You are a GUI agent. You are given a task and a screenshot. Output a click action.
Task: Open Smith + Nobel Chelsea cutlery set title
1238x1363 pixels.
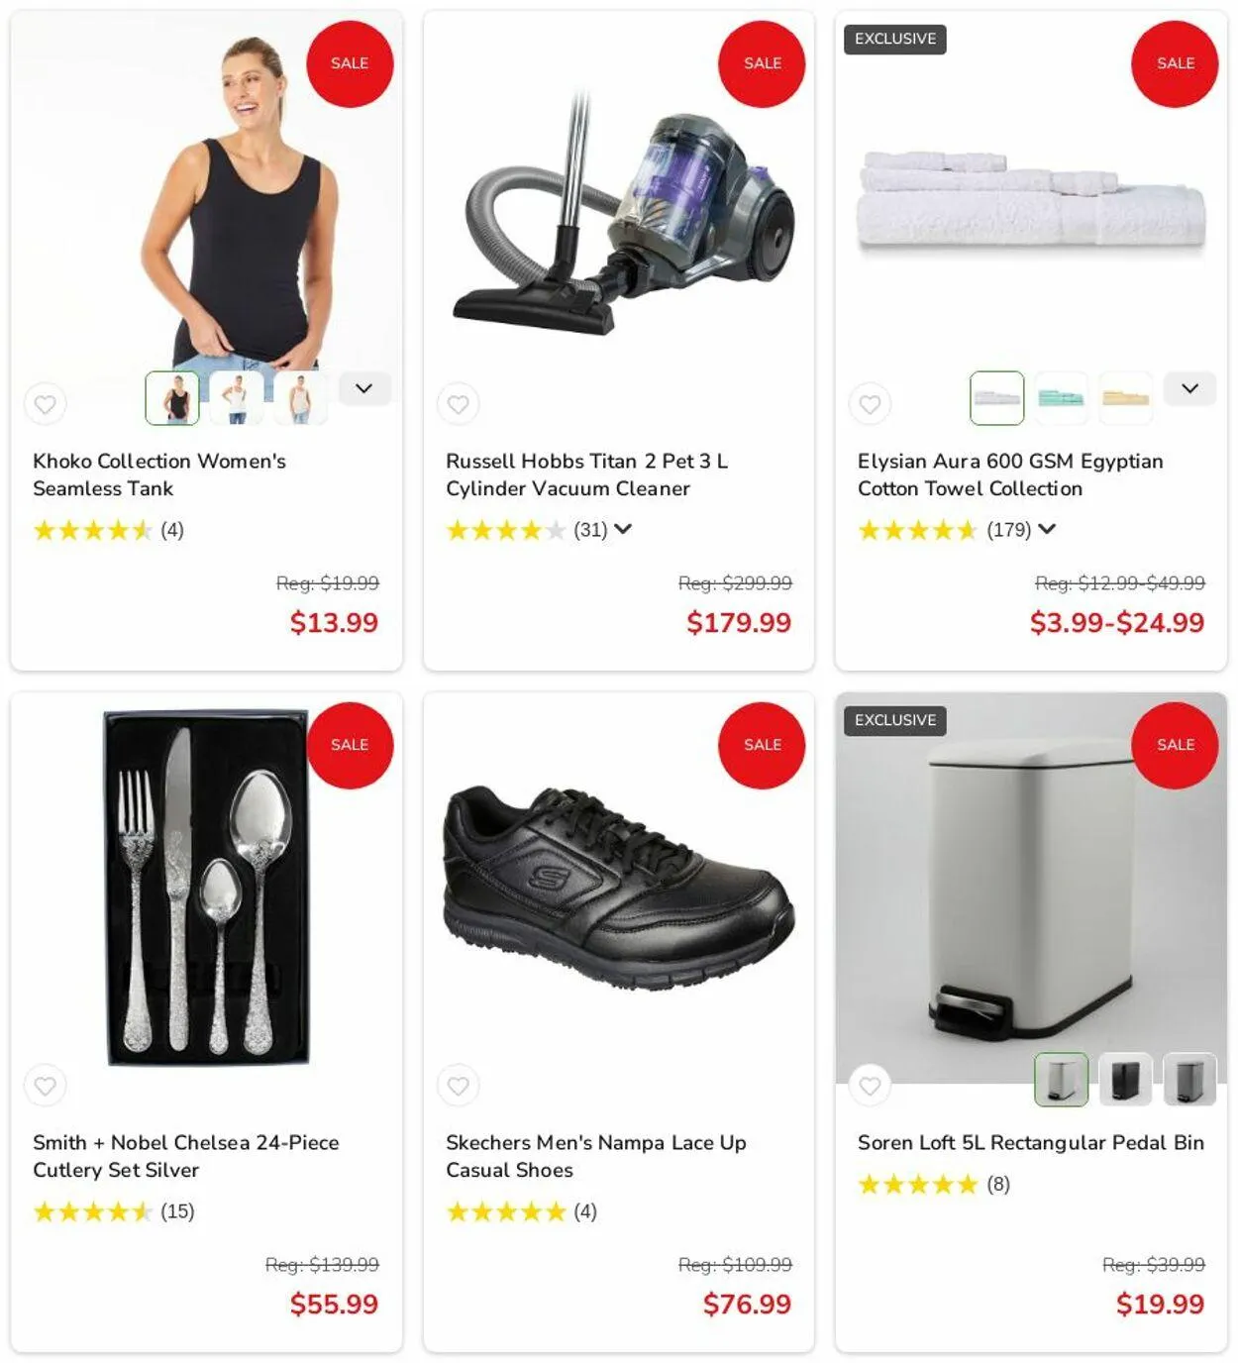click(185, 1156)
